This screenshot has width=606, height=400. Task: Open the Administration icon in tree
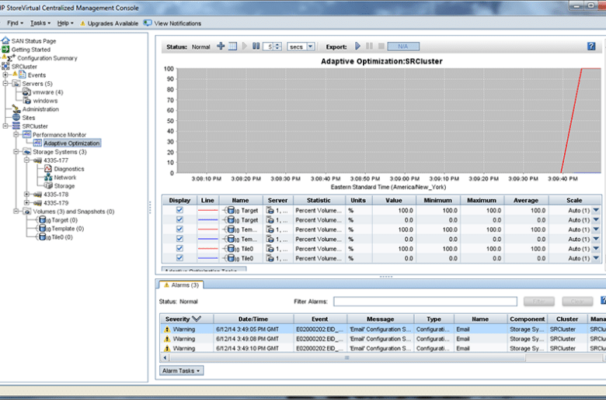click(x=16, y=109)
